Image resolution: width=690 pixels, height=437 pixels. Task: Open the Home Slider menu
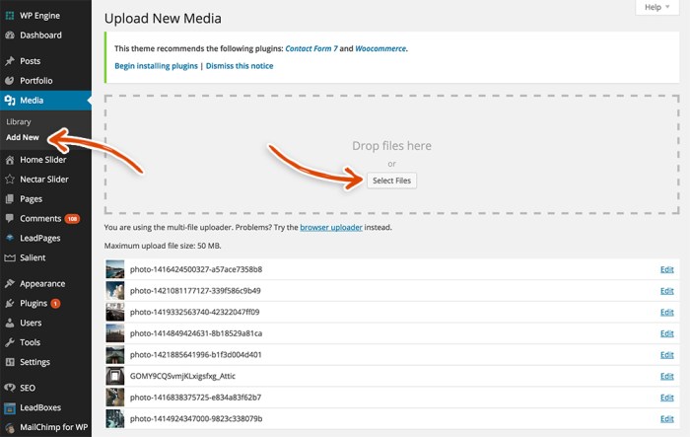(x=43, y=160)
